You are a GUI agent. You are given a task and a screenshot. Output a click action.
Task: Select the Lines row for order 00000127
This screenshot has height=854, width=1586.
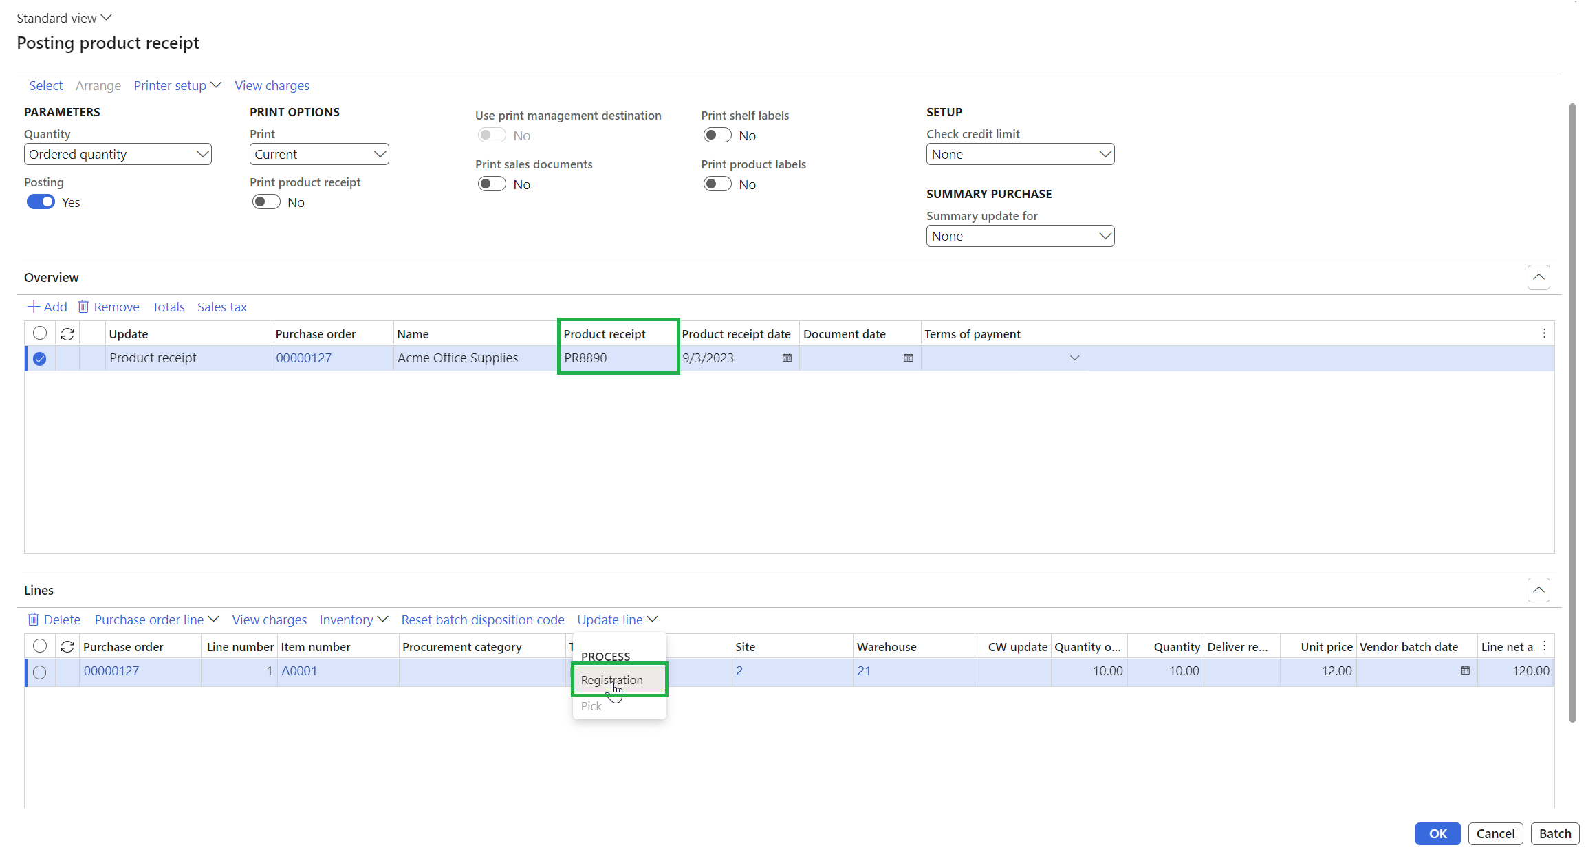click(40, 672)
